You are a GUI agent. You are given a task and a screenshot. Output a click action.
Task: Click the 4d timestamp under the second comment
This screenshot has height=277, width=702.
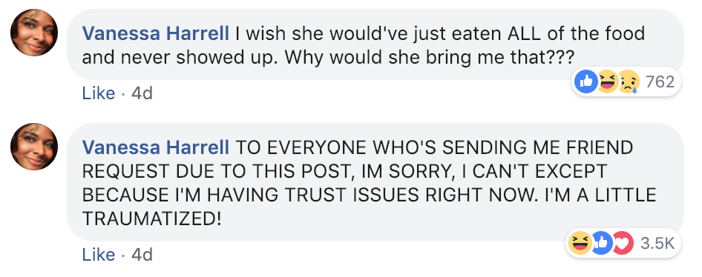click(142, 255)
